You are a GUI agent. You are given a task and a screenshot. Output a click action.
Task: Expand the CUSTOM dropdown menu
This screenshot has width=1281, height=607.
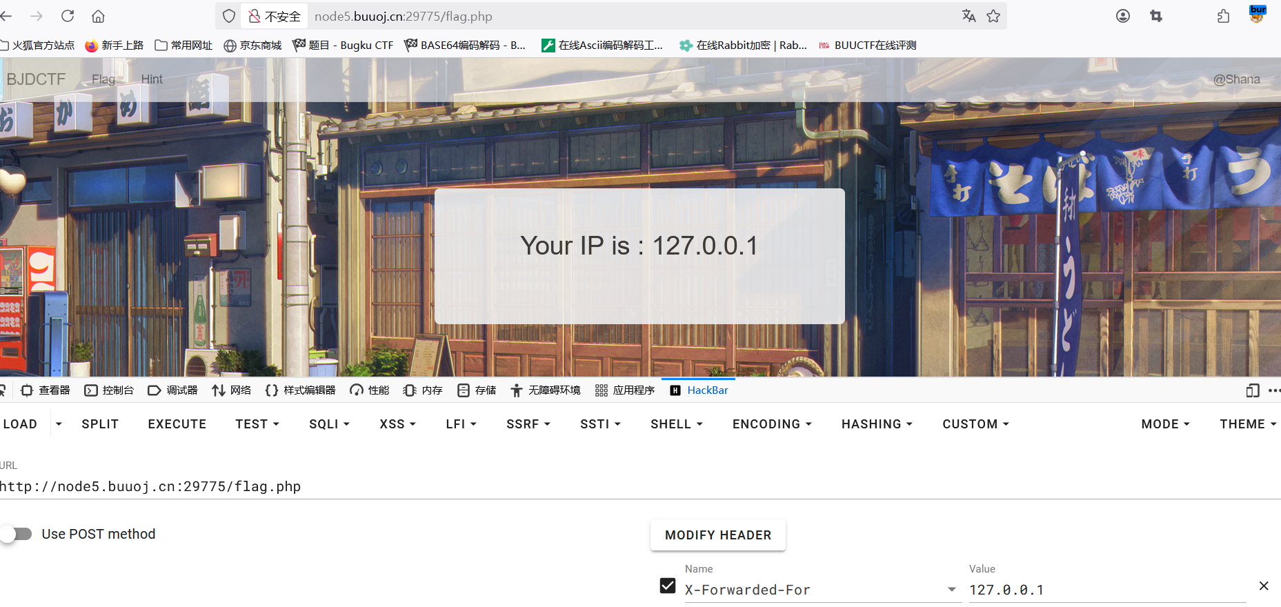click(976, 424)
